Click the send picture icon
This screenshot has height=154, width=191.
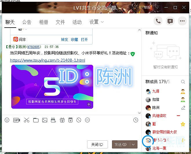click(45, 120)
